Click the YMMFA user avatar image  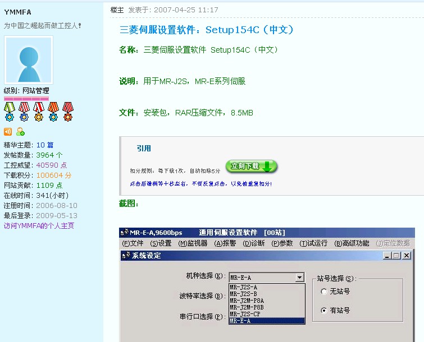[29, 61]
